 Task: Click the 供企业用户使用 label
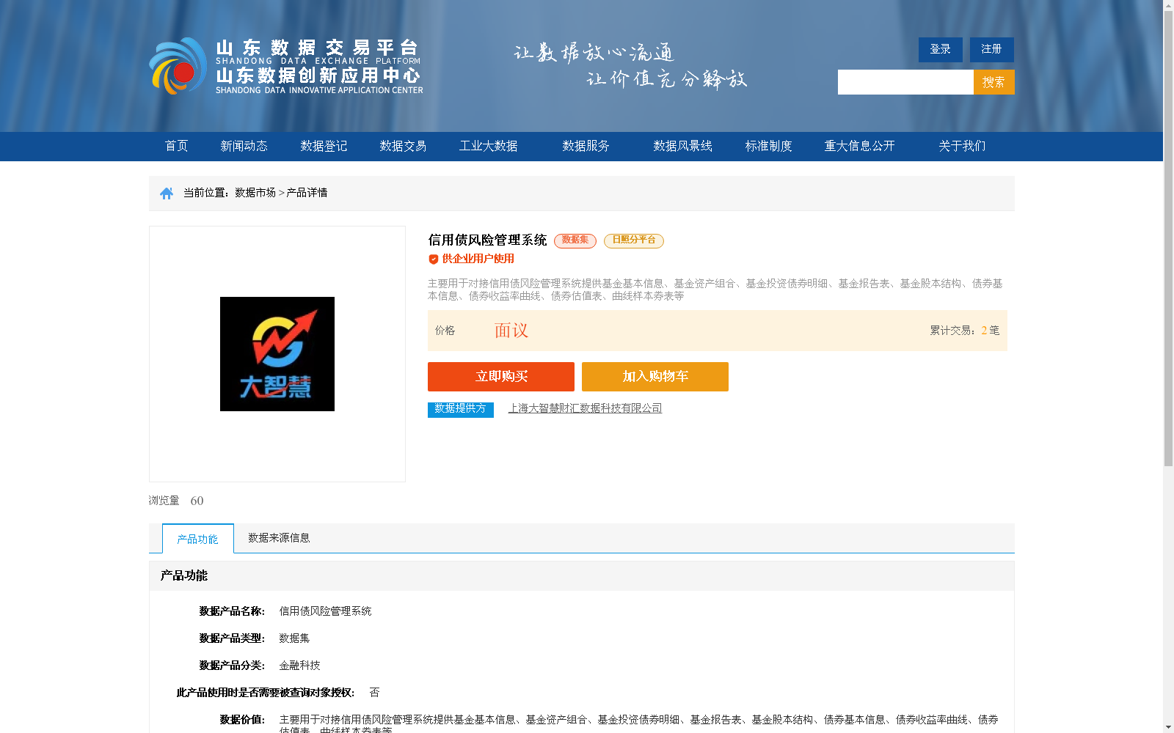point(478,259)
